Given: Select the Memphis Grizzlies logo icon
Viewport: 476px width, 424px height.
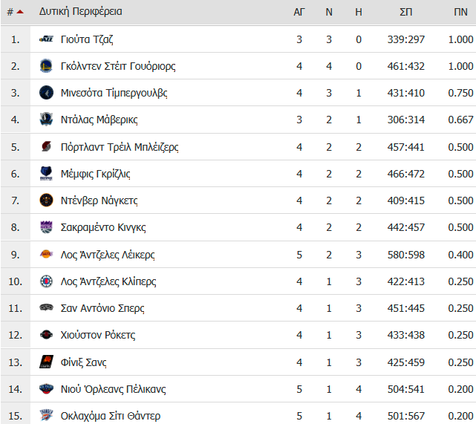Looking at the screenshot, I should (46, 173).
